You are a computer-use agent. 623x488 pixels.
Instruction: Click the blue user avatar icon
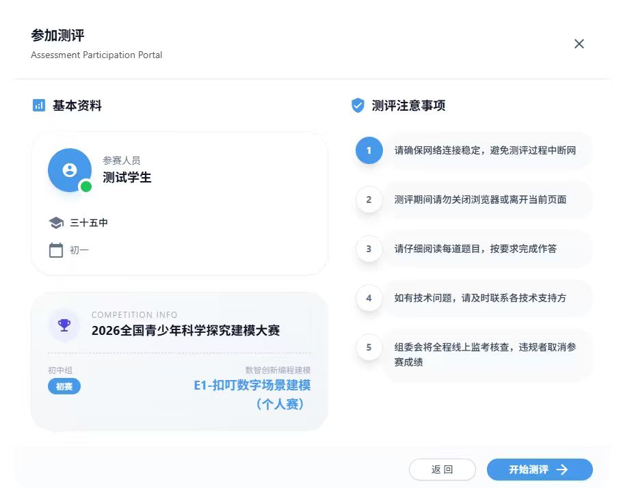[70, 170]
